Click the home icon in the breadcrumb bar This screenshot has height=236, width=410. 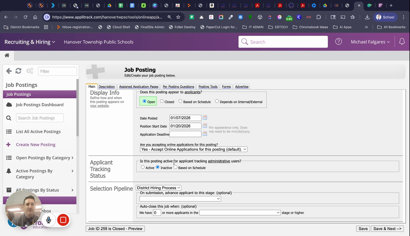pos(7,55)
